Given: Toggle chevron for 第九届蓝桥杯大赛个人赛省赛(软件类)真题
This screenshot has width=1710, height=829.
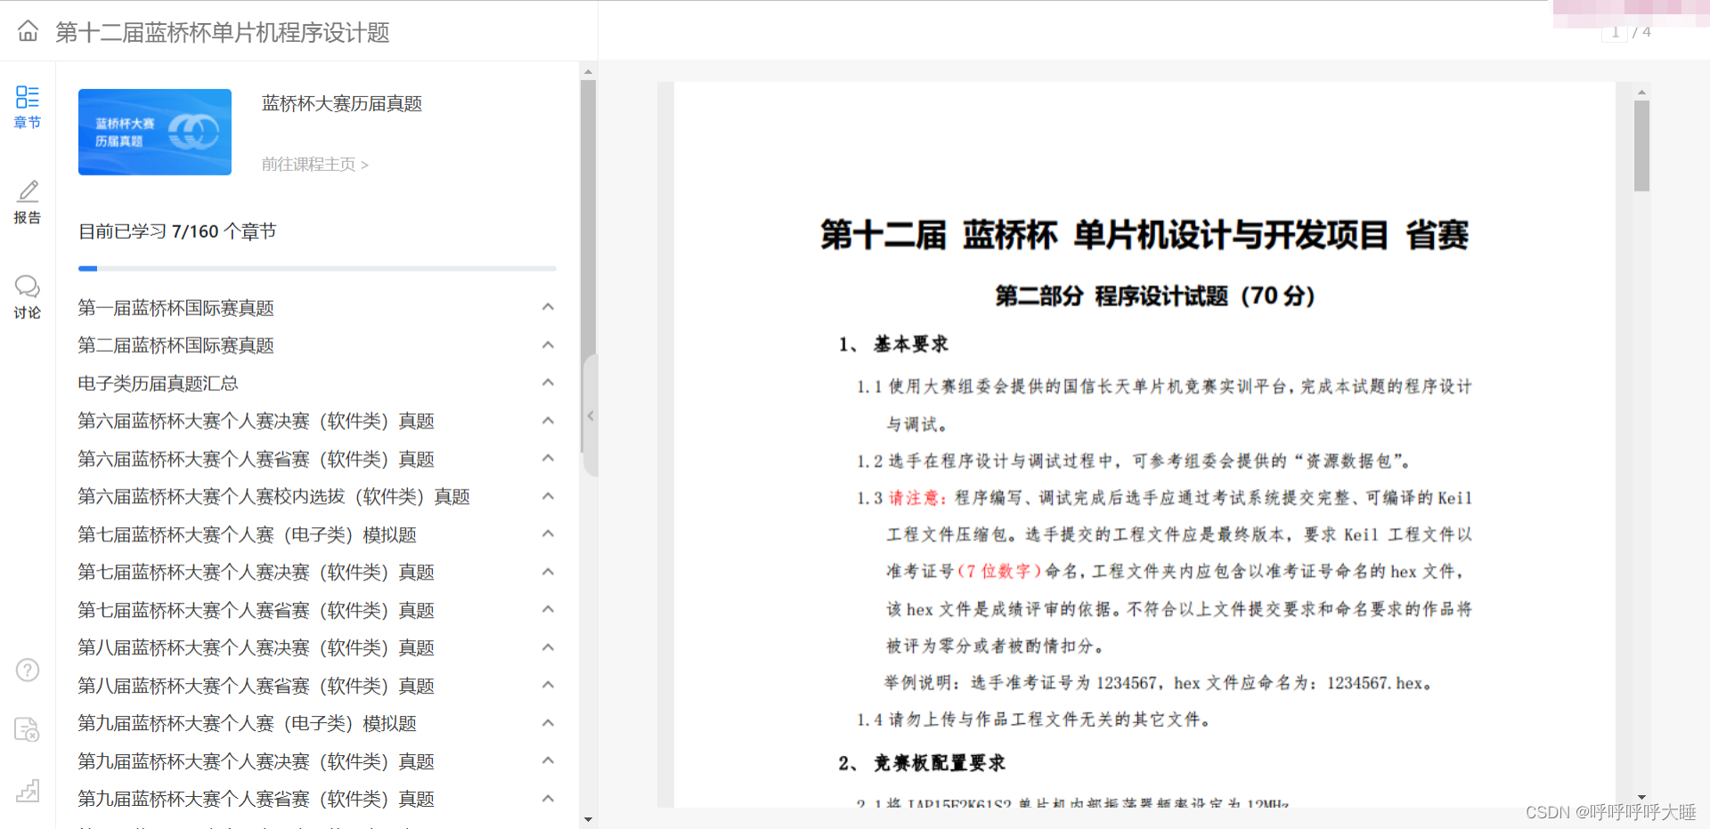Looking at the screenshot, I should tap(549, 799).
